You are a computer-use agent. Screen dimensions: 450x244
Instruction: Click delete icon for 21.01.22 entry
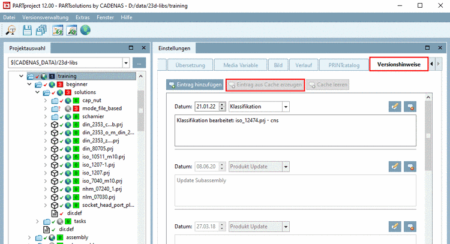coord(410,106)
